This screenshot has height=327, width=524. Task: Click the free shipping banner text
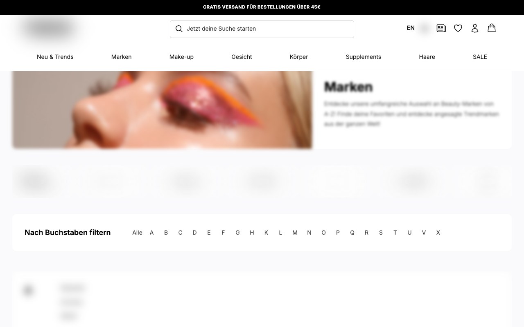(262, 7)
